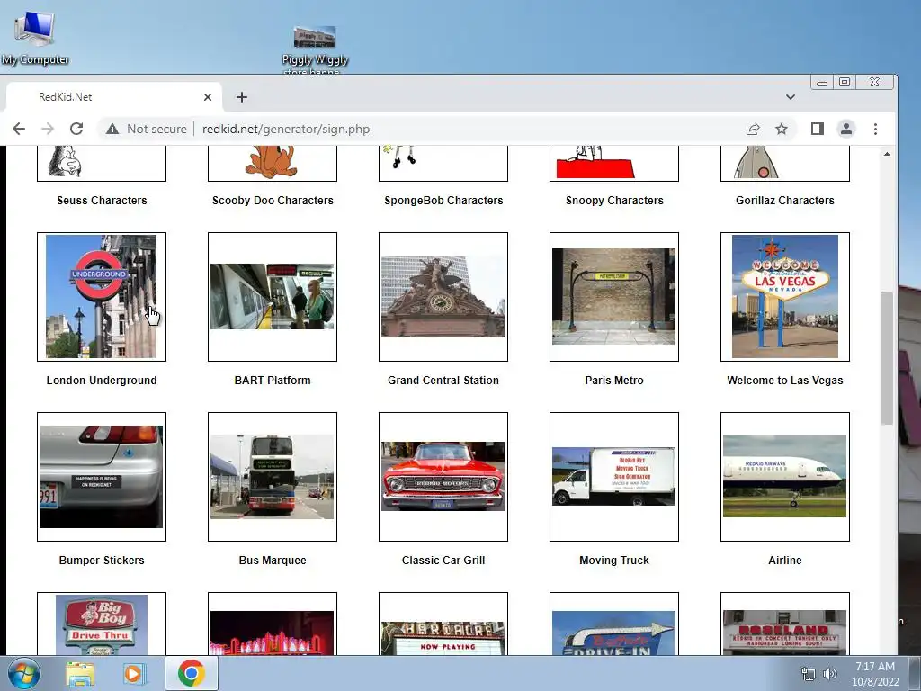Screen dimensions: 921x691
Task: Launch Windows Media Player from taskbar
Action: coord(133,673)
